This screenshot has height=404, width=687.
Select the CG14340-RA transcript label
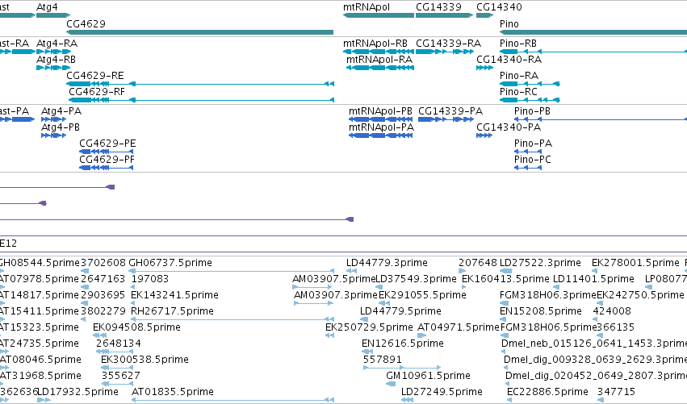[509, 60]
